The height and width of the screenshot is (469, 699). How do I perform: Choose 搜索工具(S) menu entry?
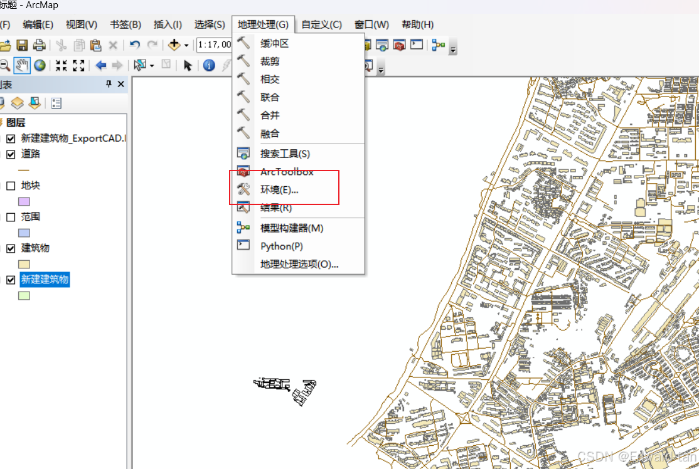tap(298, 154)
